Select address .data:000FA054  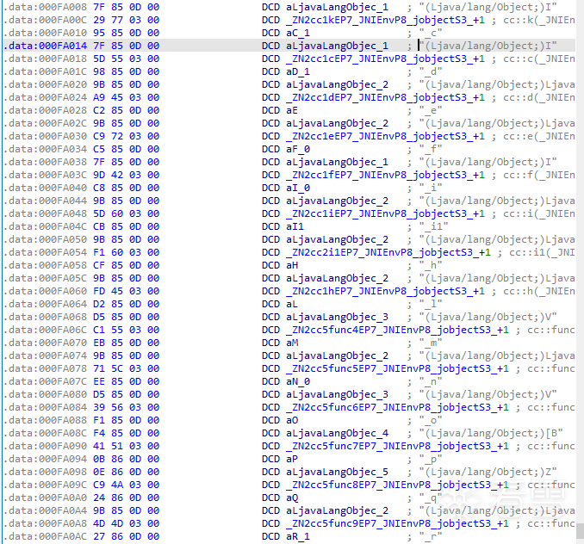(45, 252)
